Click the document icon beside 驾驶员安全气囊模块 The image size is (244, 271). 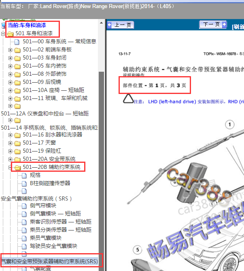coord(24,247)
